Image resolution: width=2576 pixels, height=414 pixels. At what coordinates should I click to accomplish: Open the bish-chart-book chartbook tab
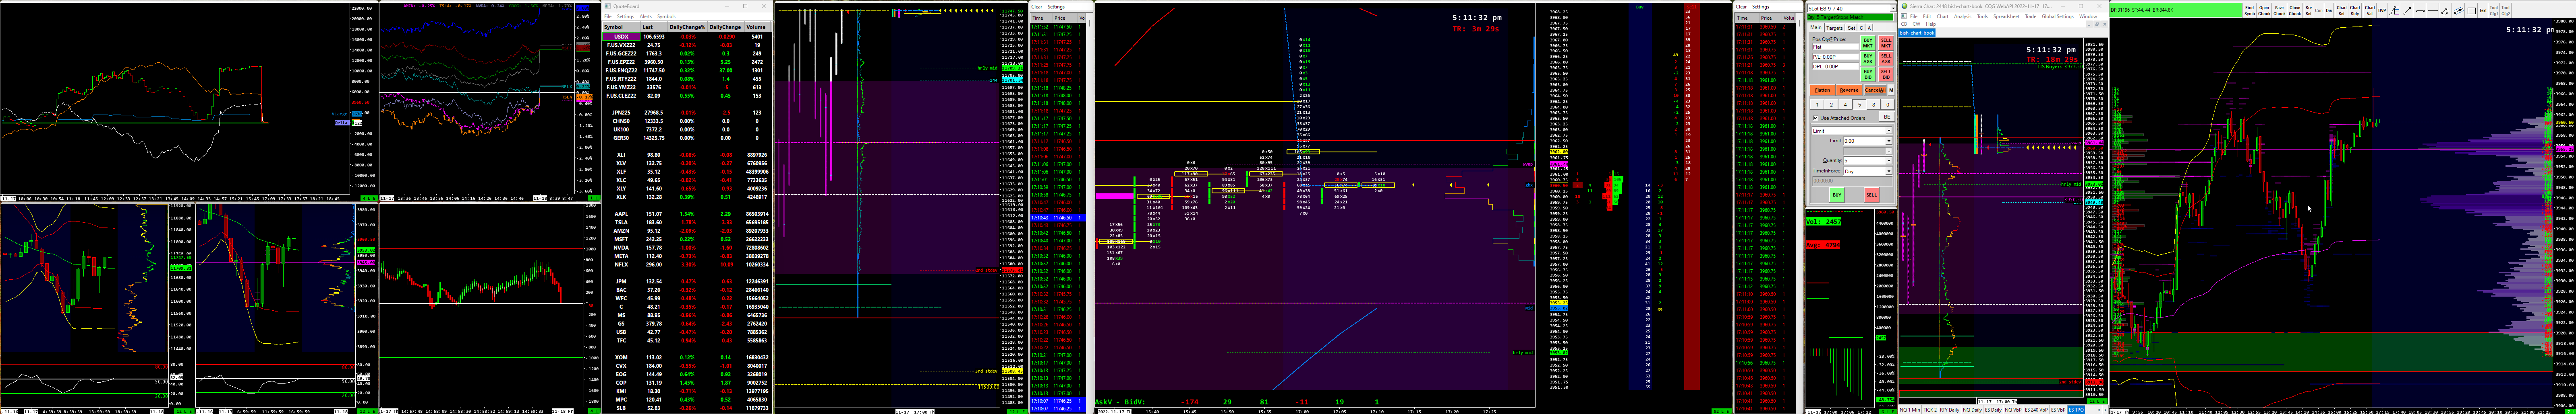(x=1917, y=33)
